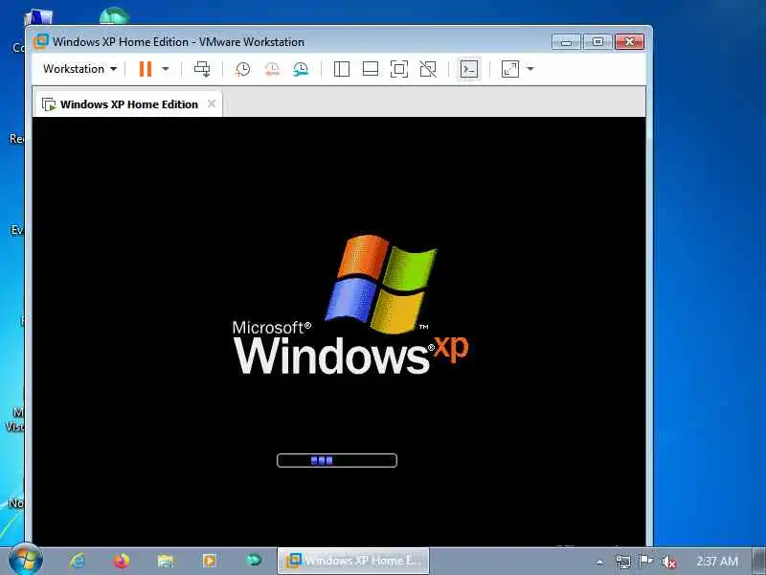The height and width of the screenshot is (575, 766).
Task: Expand the power options dropdown arrow
Action: 166,69
